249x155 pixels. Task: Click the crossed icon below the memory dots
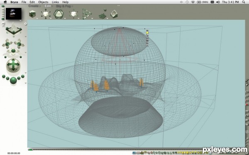3,24
